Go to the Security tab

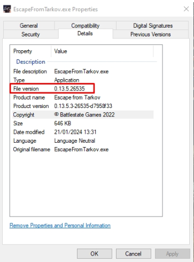(x=30, y=34)
